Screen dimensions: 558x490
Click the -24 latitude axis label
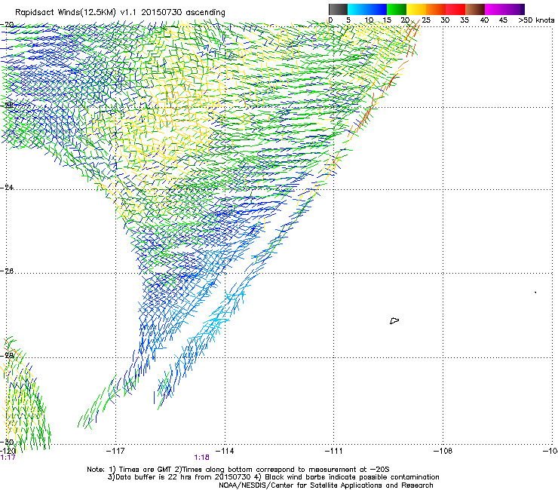click(x=8, y=187)
